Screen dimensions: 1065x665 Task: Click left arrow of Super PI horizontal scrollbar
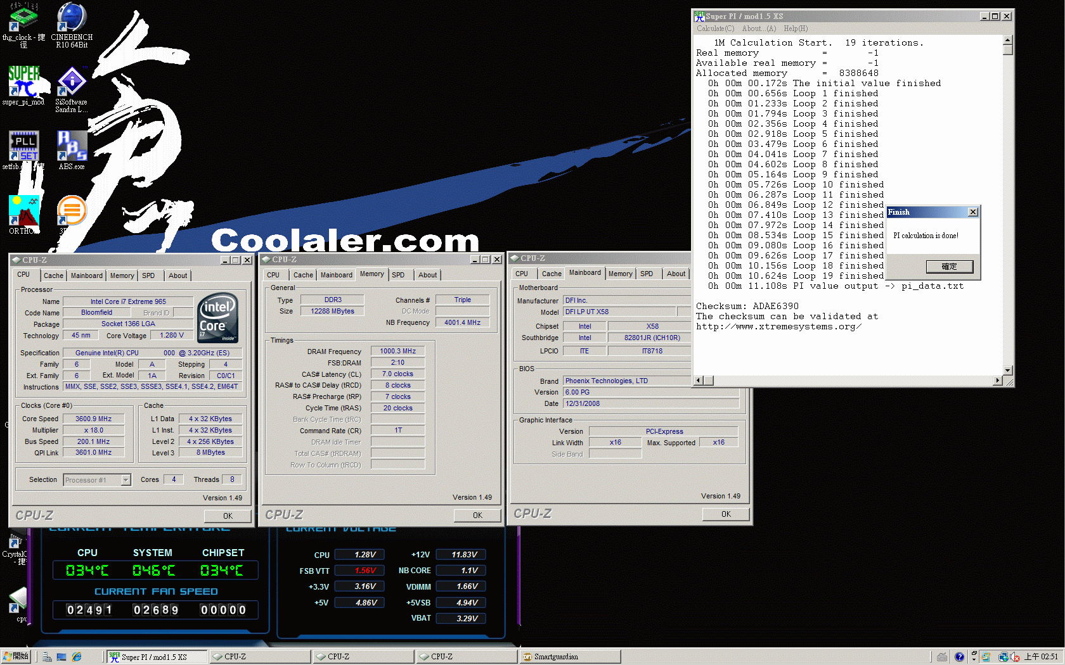[x=699, y=381]
